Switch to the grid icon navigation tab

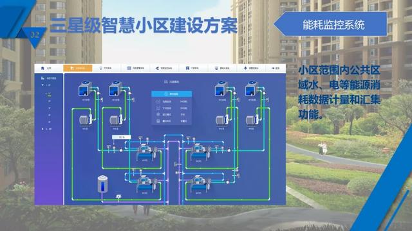[136, 68]
